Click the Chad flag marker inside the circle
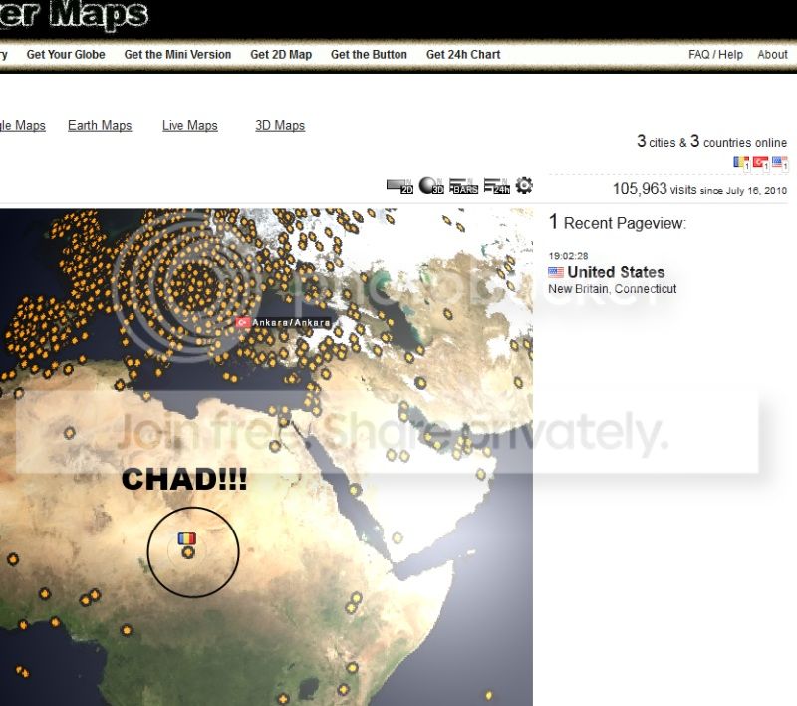Screen dimensions: 797x706 186,538
